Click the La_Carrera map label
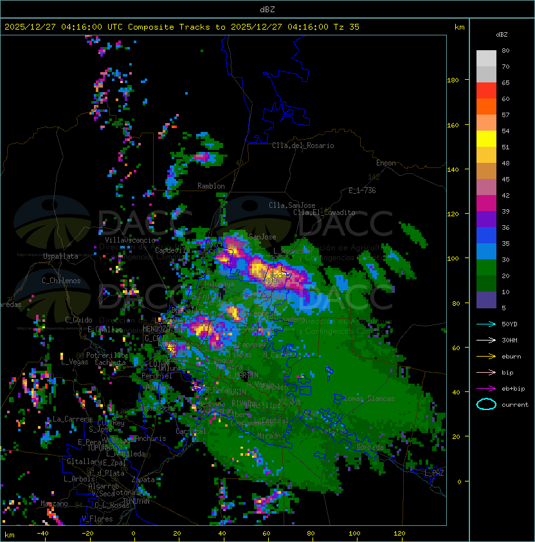The height and width of the screenshot is (542, 535). [72, 419]
